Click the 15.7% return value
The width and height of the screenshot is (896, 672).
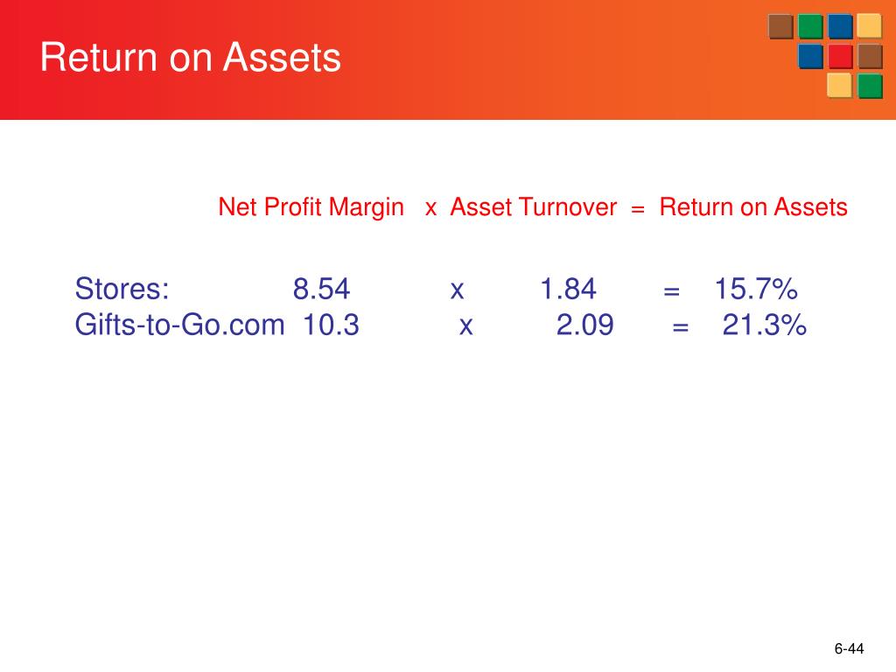coord(756,289)
